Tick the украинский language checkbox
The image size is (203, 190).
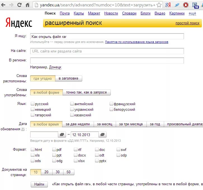point(72,109)
